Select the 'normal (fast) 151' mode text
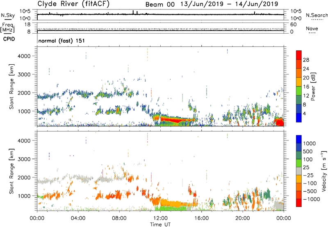 click(61, 41)
